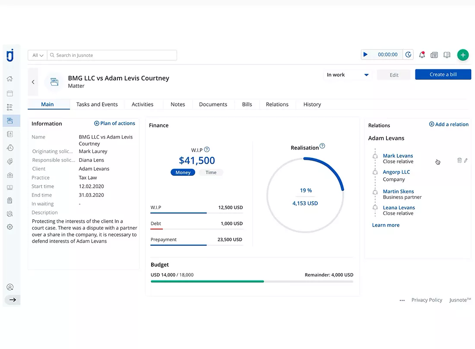Open the Tasks and Events tab
Viewport: 475px width, 349px height.
point(97,104)
